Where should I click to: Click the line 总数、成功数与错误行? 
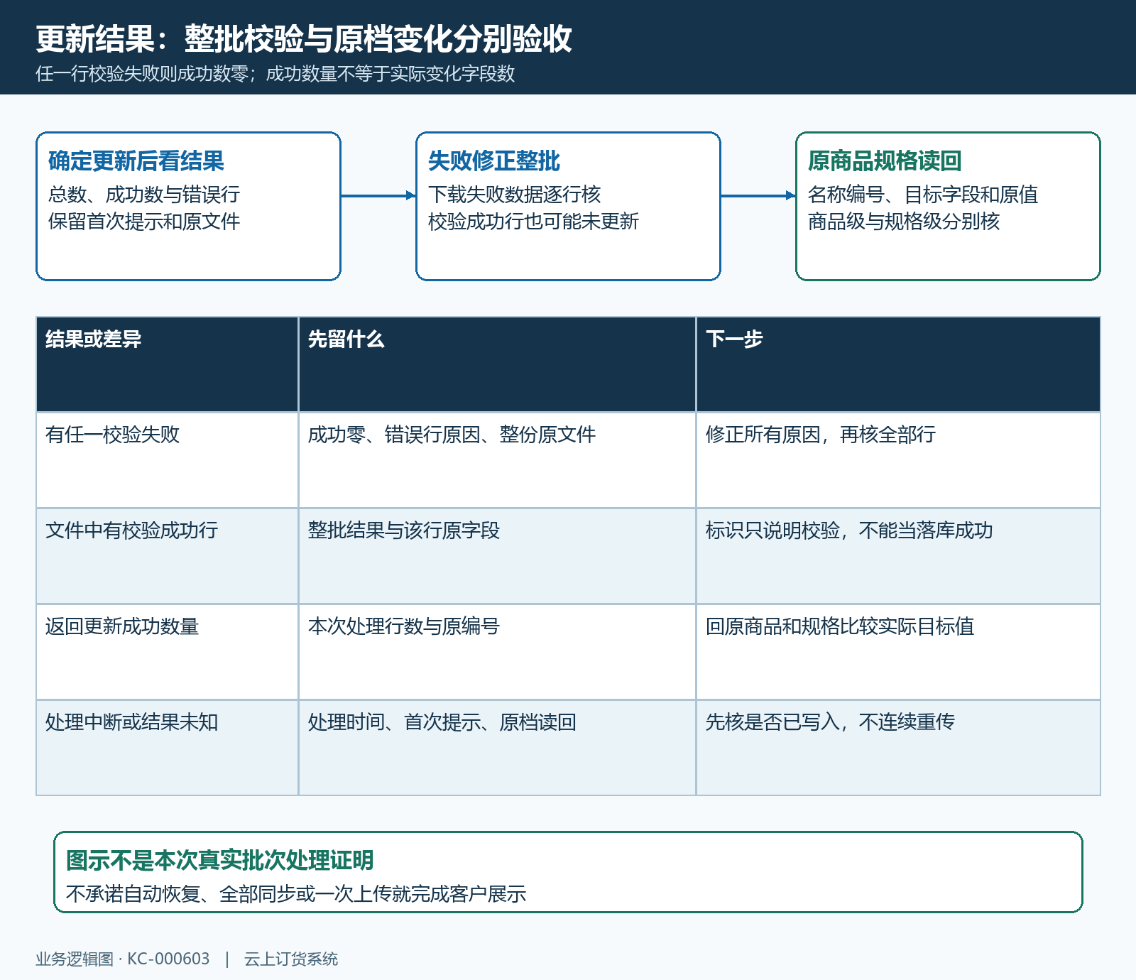pos(144,195)
